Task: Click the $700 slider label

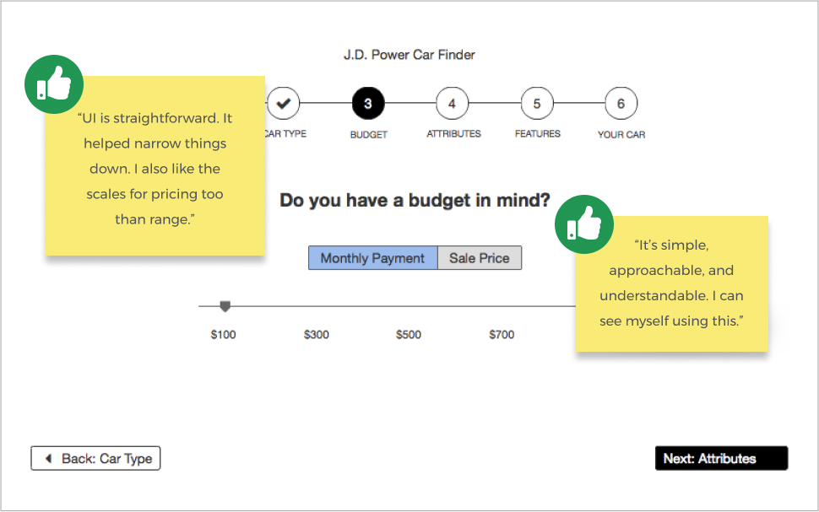Action: 502,335
